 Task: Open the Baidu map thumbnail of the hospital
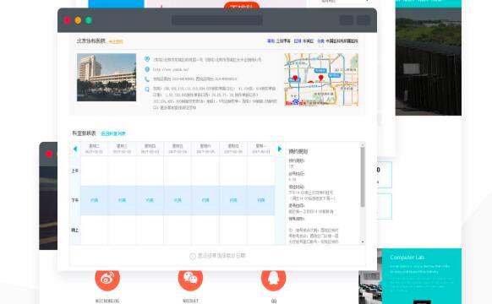point(321,79)
